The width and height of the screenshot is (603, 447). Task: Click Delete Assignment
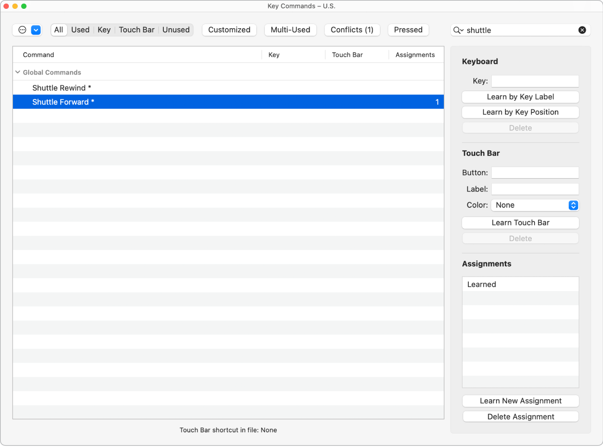click(x=521, y=416)
